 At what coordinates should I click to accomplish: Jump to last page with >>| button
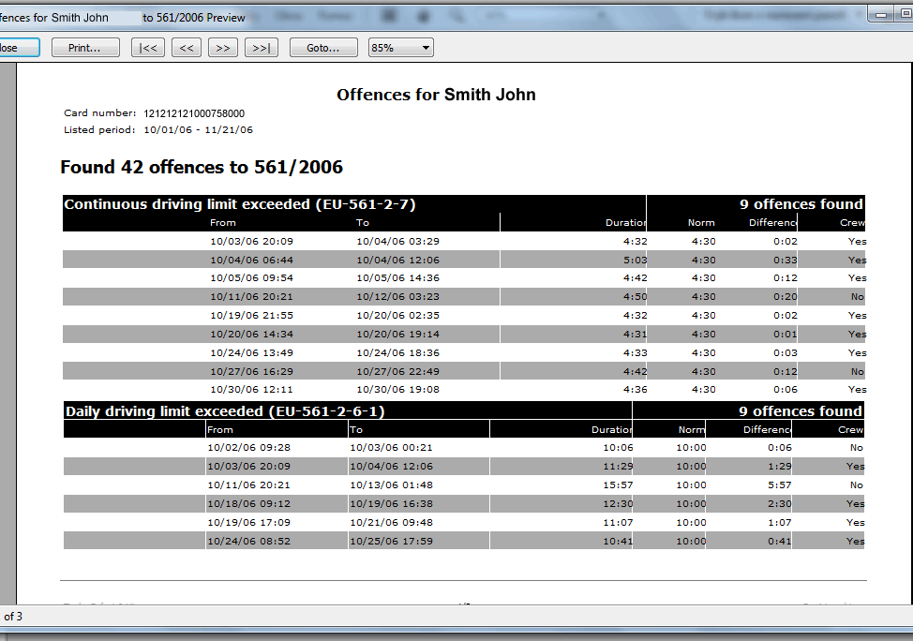pos(262,48)
